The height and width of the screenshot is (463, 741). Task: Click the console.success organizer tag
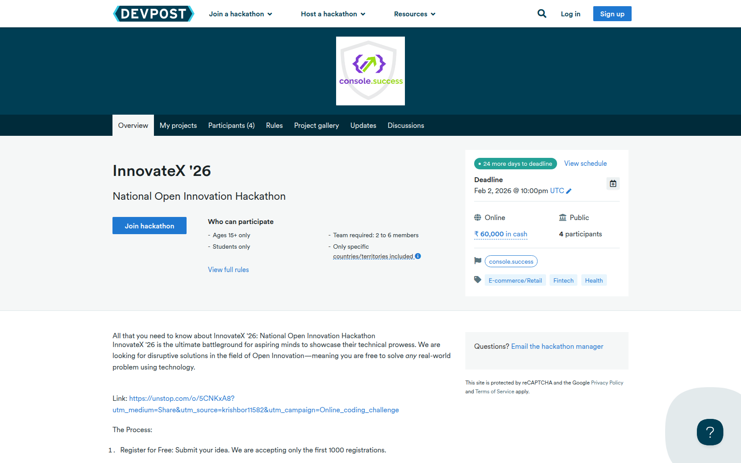[511, 261]
